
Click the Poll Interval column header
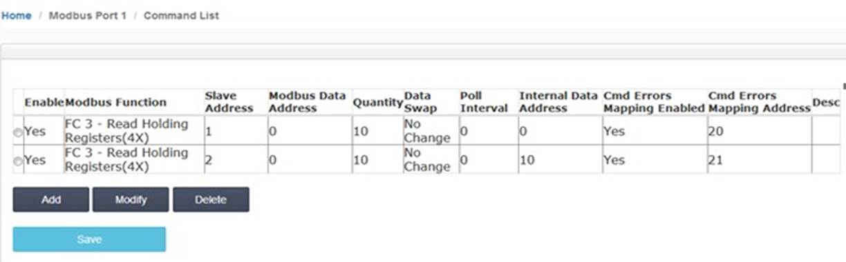tap(484, 102)
